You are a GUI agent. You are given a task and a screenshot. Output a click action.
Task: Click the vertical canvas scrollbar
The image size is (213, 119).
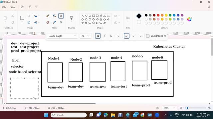pyautogui.click(x=212, y=47)
